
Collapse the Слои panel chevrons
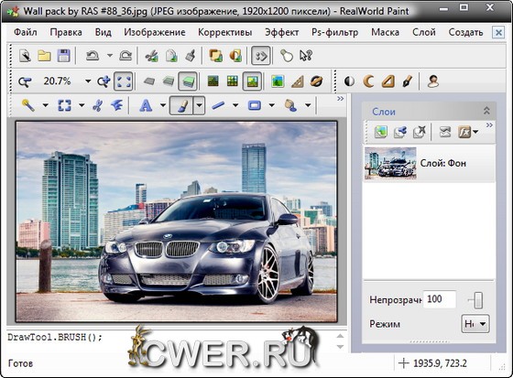pos(486,111)
